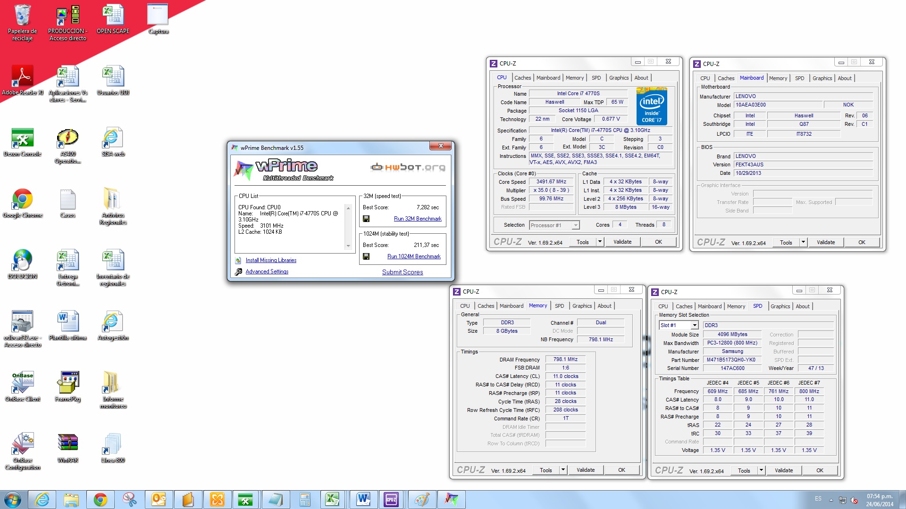Click the Submit Scores link
The width and height of the screenshot is (906, 509).
click(403, 272)
